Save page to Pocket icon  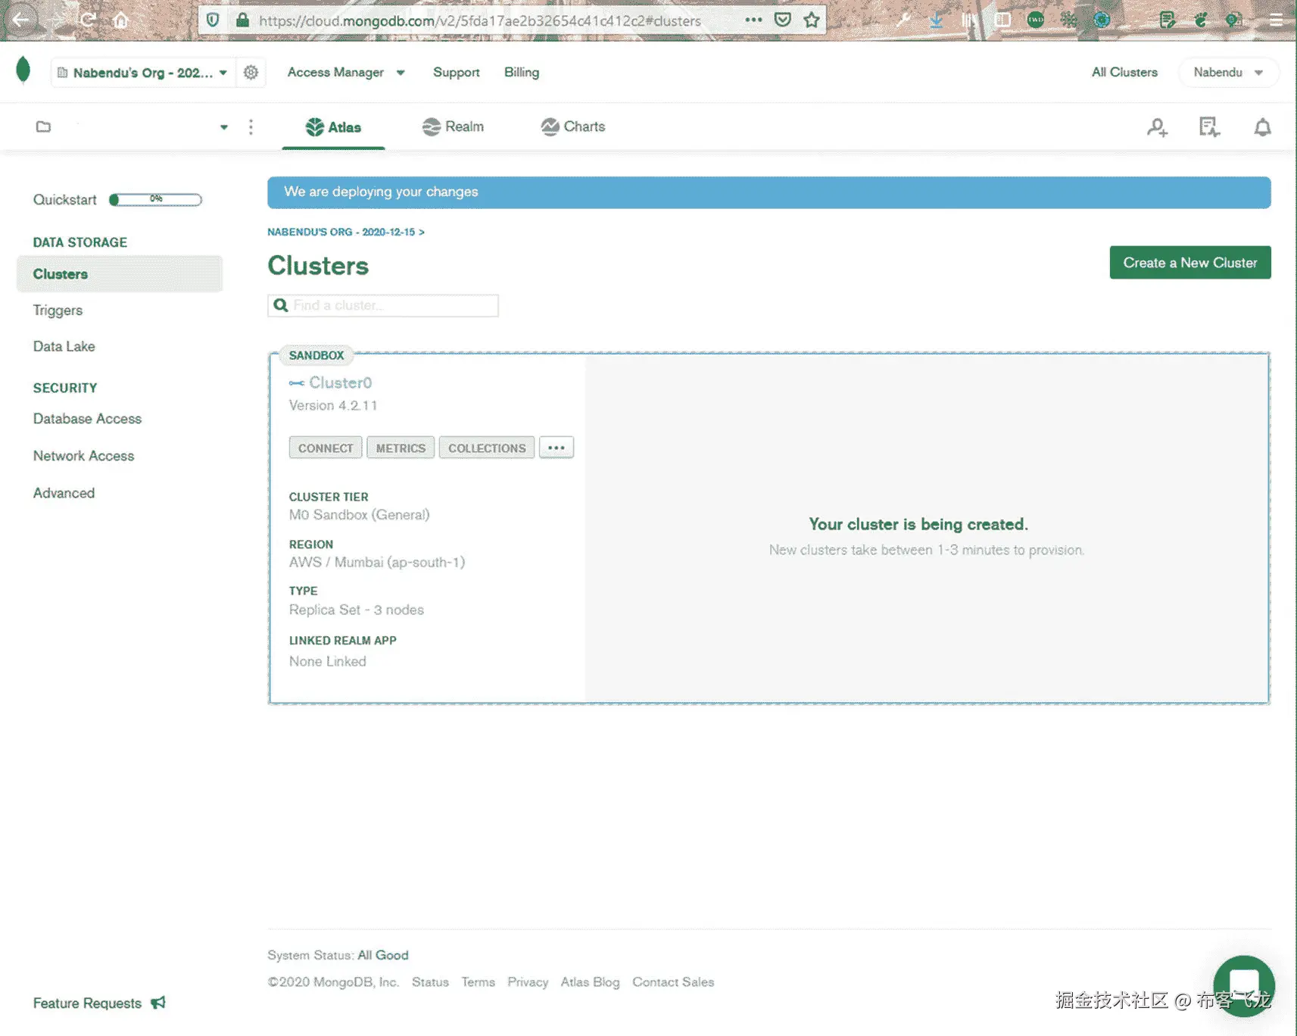(x=783, y=20)
